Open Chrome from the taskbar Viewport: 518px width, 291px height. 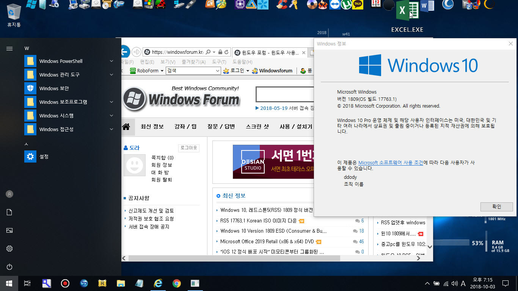coord(176,283)
